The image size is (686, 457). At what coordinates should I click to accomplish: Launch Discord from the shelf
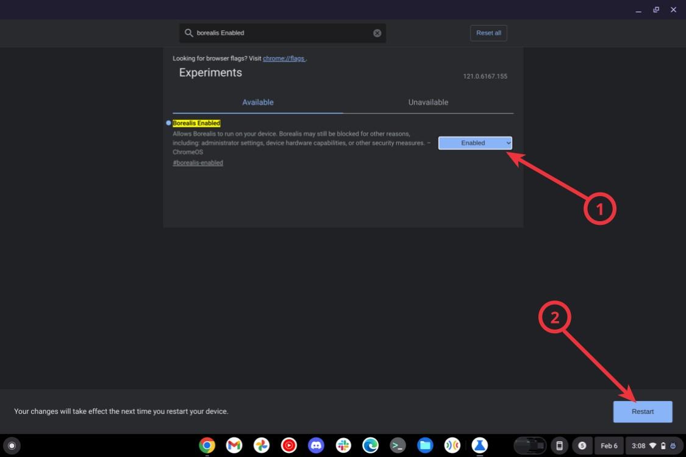pos(316,445)
